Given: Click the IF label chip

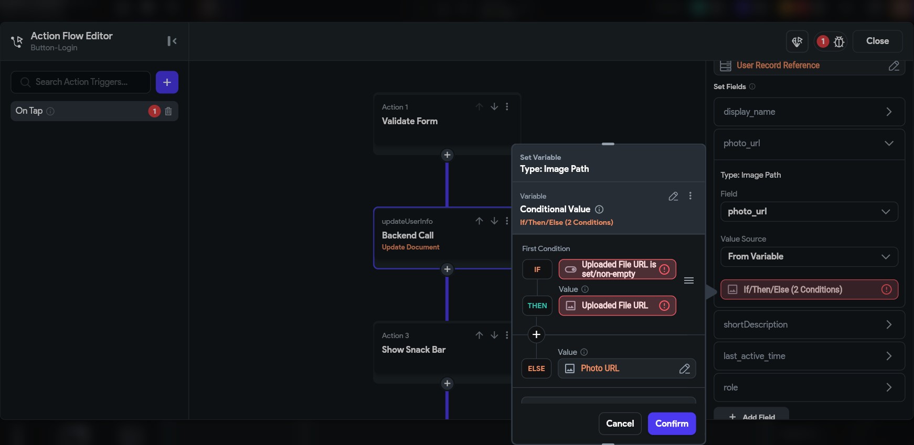Looking at the screenshot, I should (537, 269).
